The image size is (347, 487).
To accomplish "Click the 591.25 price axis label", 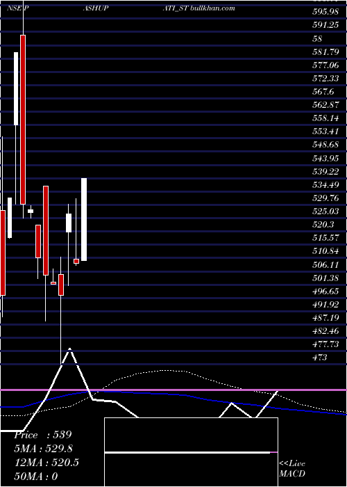I will pos(325,25).
